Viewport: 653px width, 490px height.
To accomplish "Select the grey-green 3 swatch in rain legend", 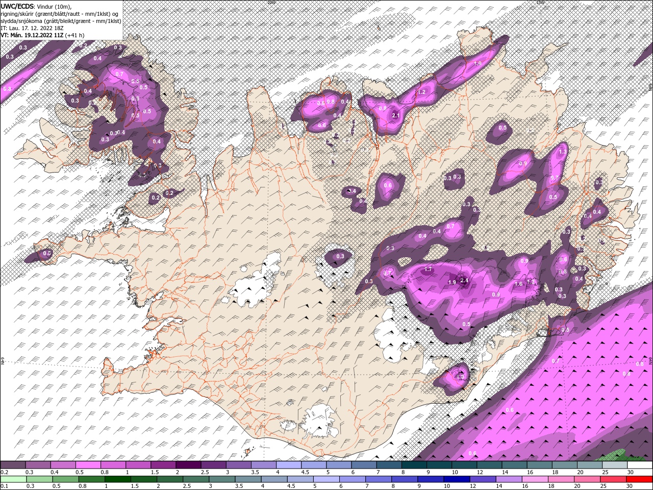I will pos(222,479).
